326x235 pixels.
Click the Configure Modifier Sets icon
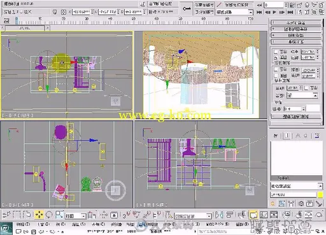point(317,136)
